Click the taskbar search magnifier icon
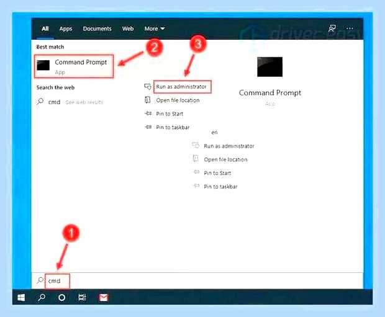 tap(41, 298)
